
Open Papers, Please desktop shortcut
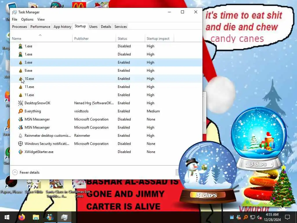coord(11,185)
